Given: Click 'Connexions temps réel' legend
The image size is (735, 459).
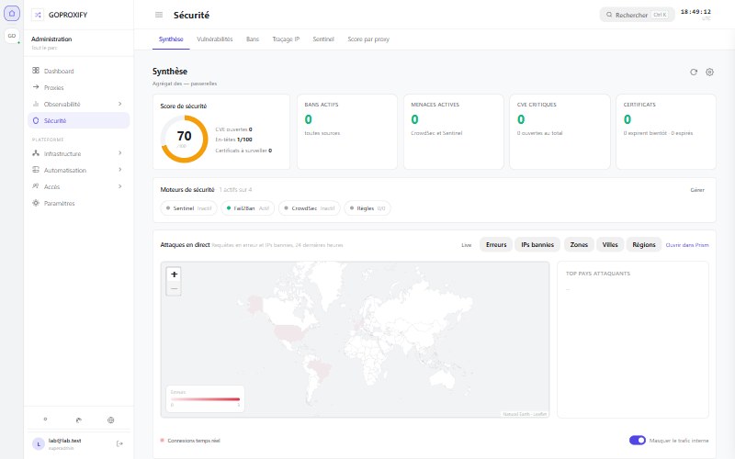Looking at the screenshot, I should click(190, 441).
